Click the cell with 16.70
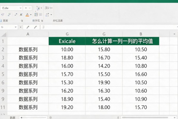The image size is (178, 119). [x=104, y=58]
